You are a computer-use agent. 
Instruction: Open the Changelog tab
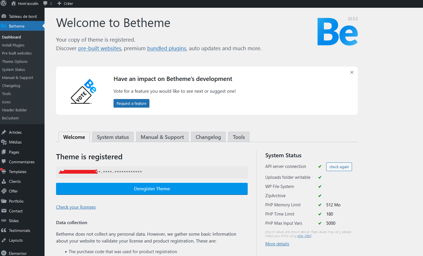[208, 137]
